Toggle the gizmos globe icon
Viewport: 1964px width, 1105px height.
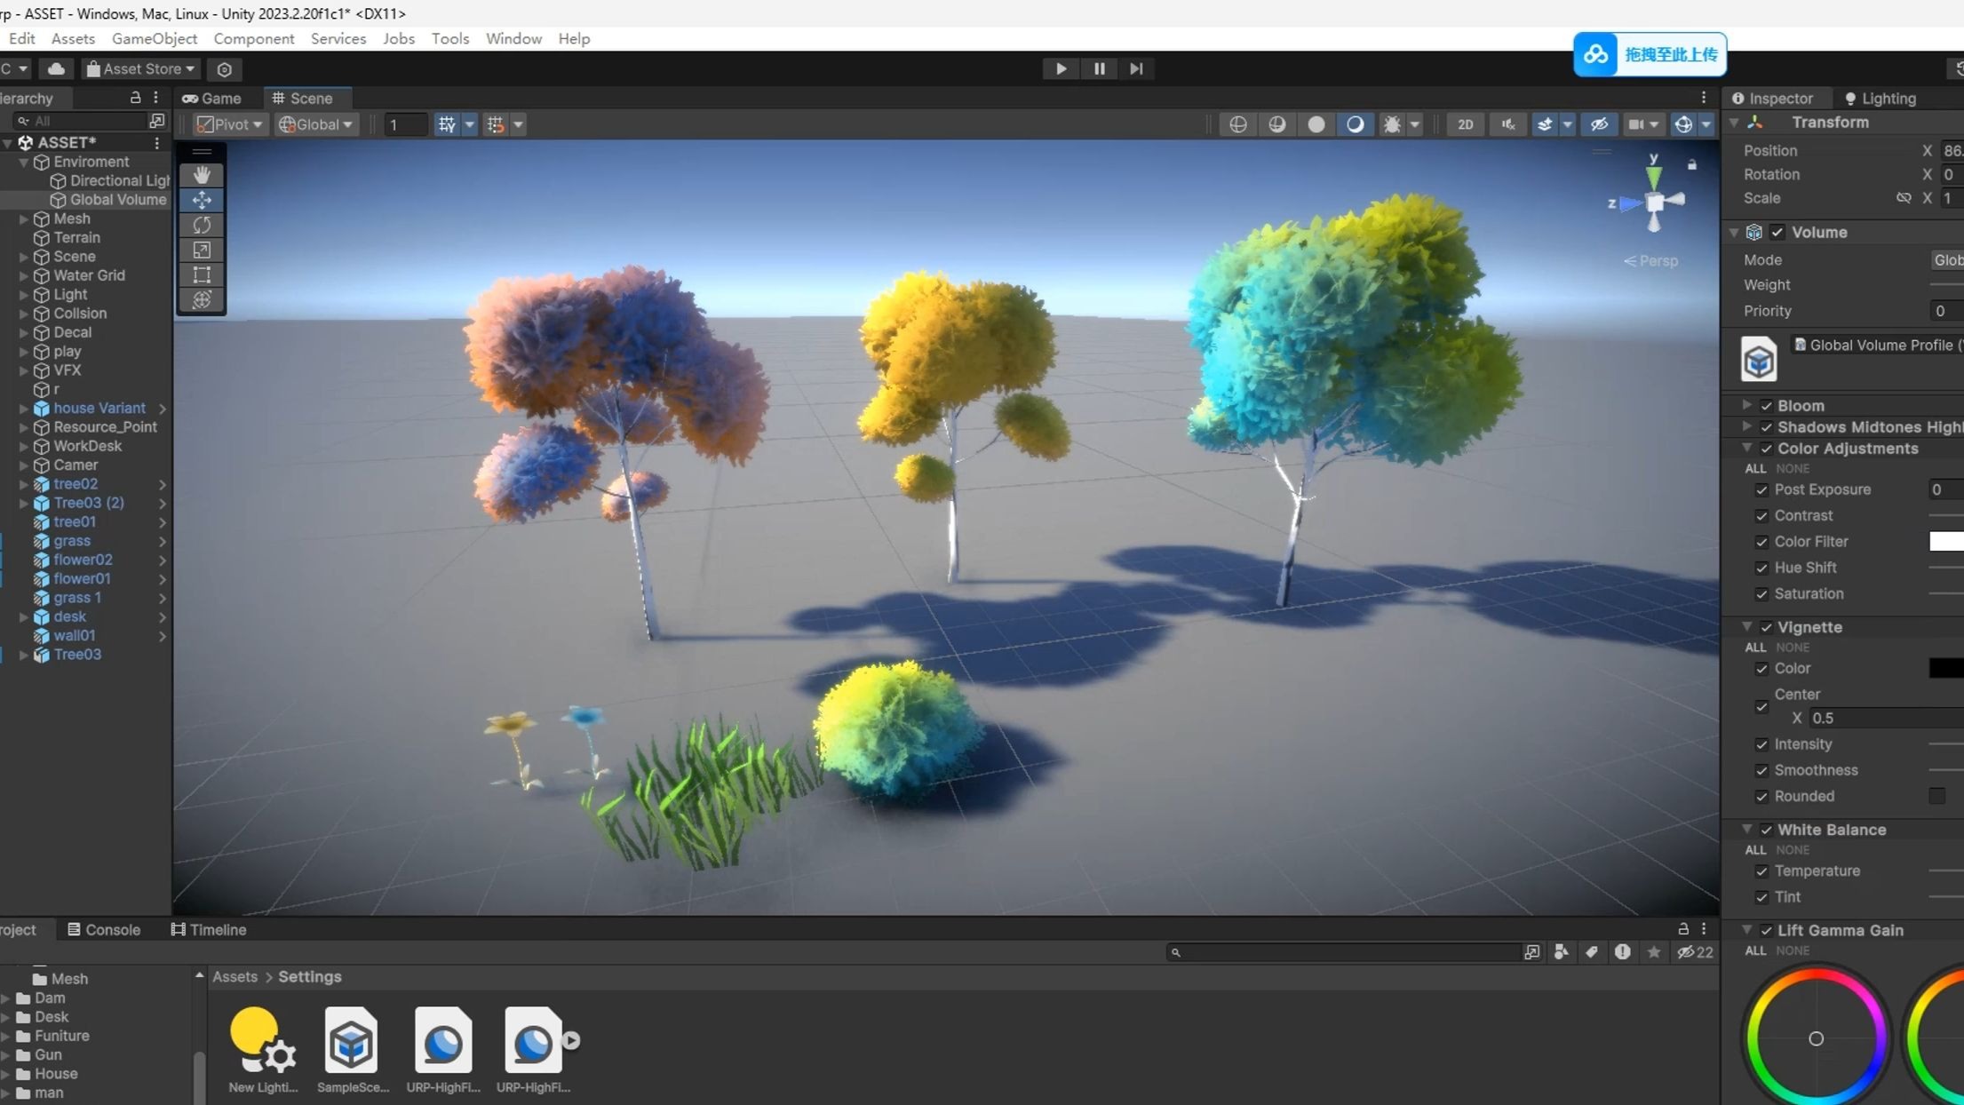(1683, 124)
